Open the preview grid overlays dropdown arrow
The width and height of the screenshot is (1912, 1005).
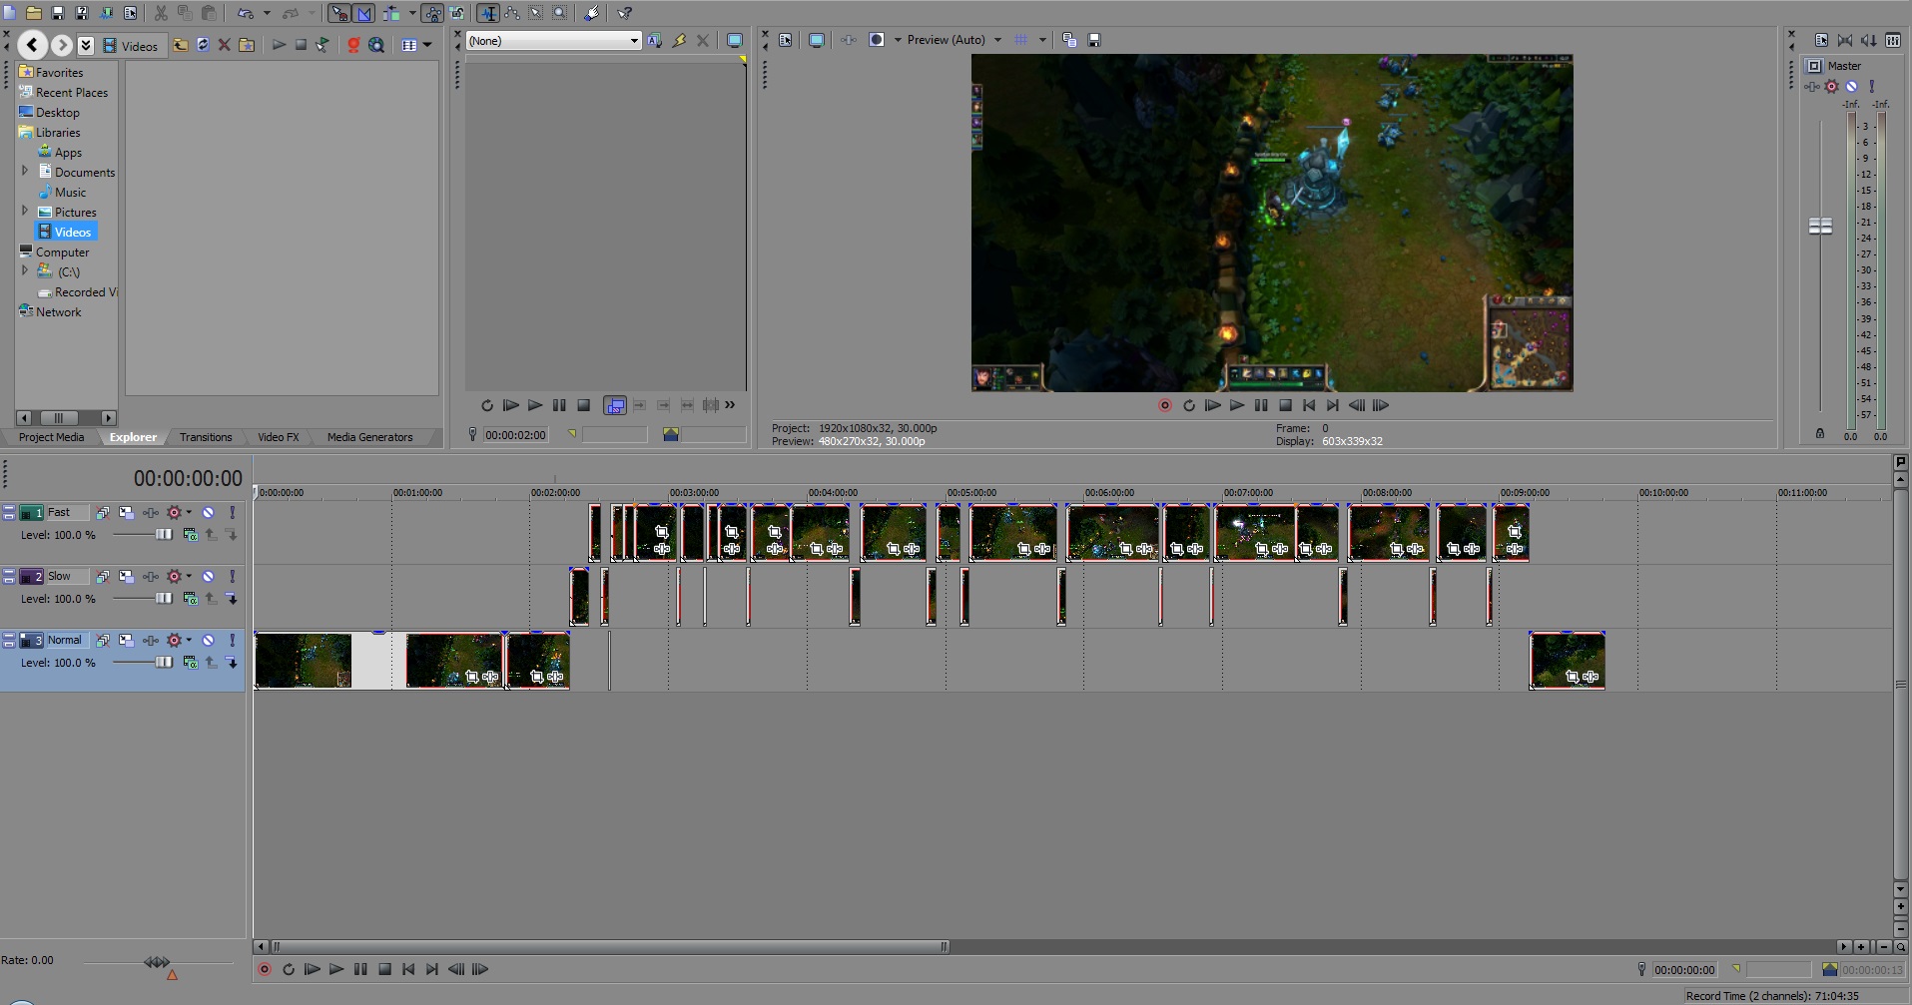point(1042,40)
